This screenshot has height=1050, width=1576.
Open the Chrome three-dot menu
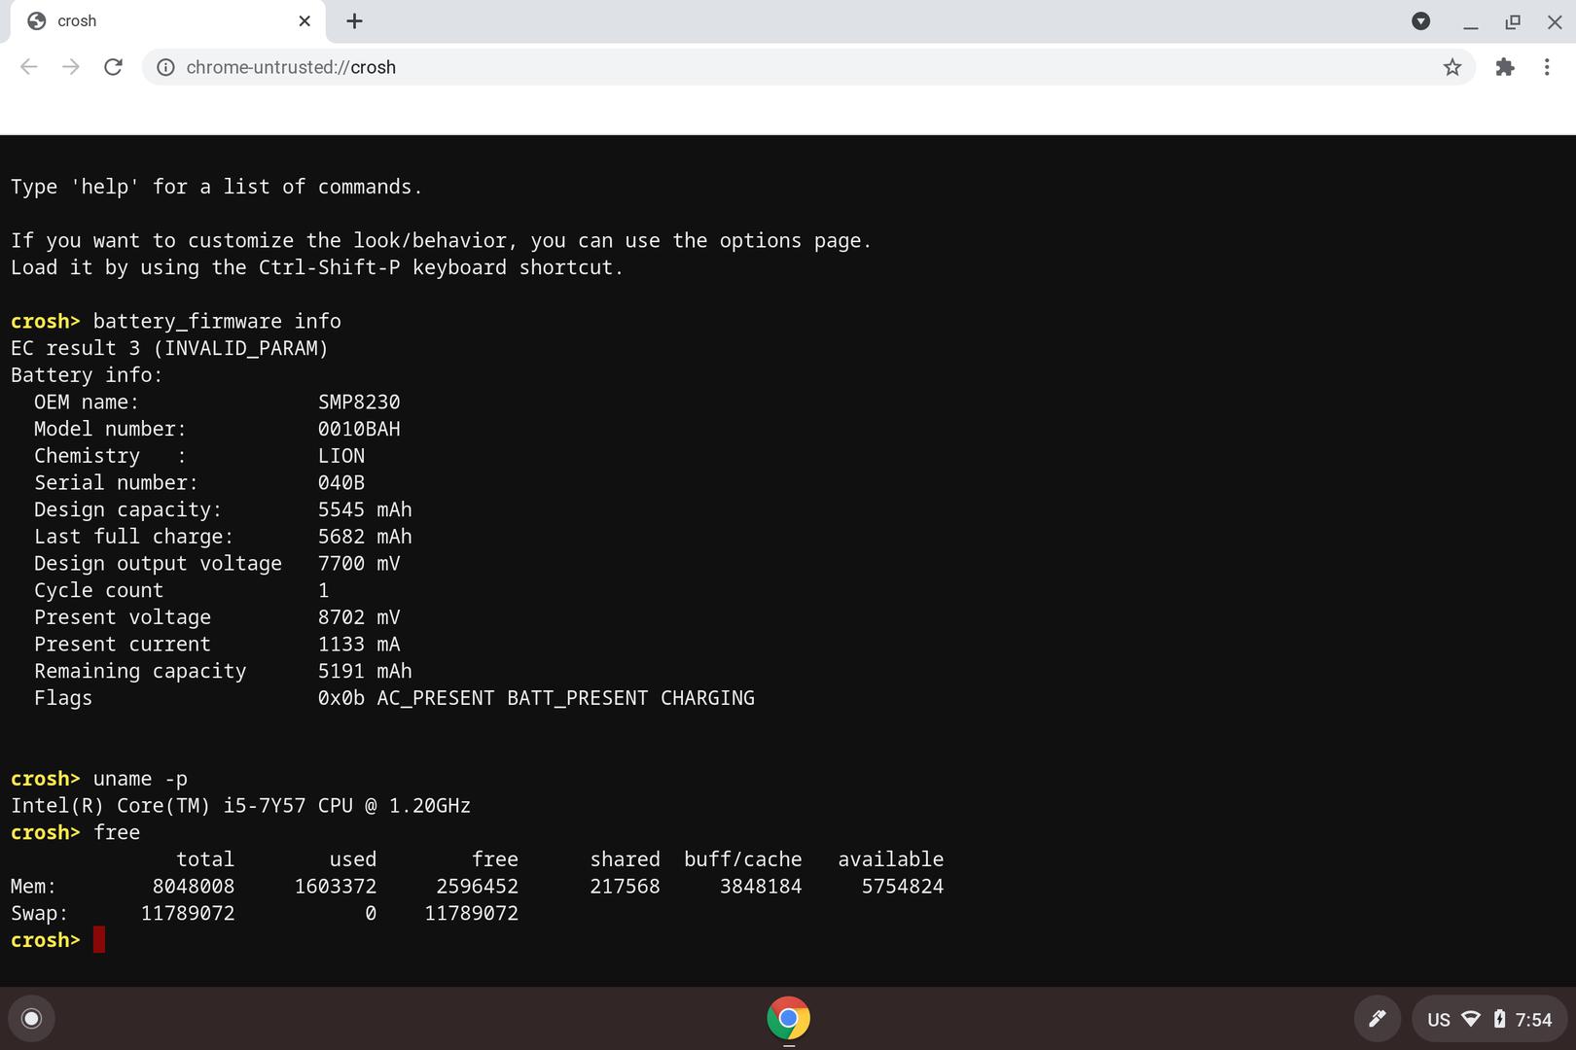pyautogui.click(x=1547, y=67)
